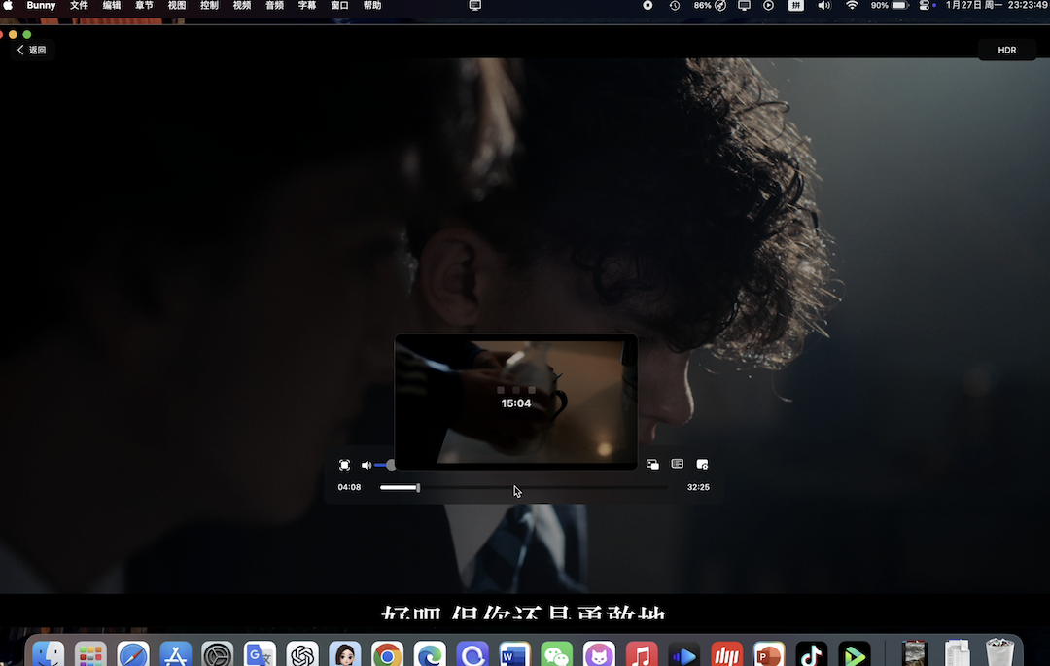Open the Bunny app menu
This screenshot has height=666, width=1050.
point(41,6)
